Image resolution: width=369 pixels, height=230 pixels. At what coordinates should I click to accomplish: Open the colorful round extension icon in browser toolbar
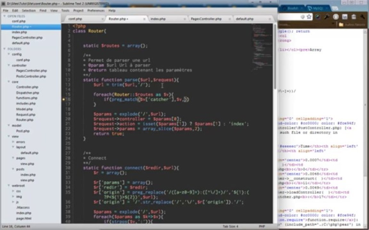coord(318,17)
